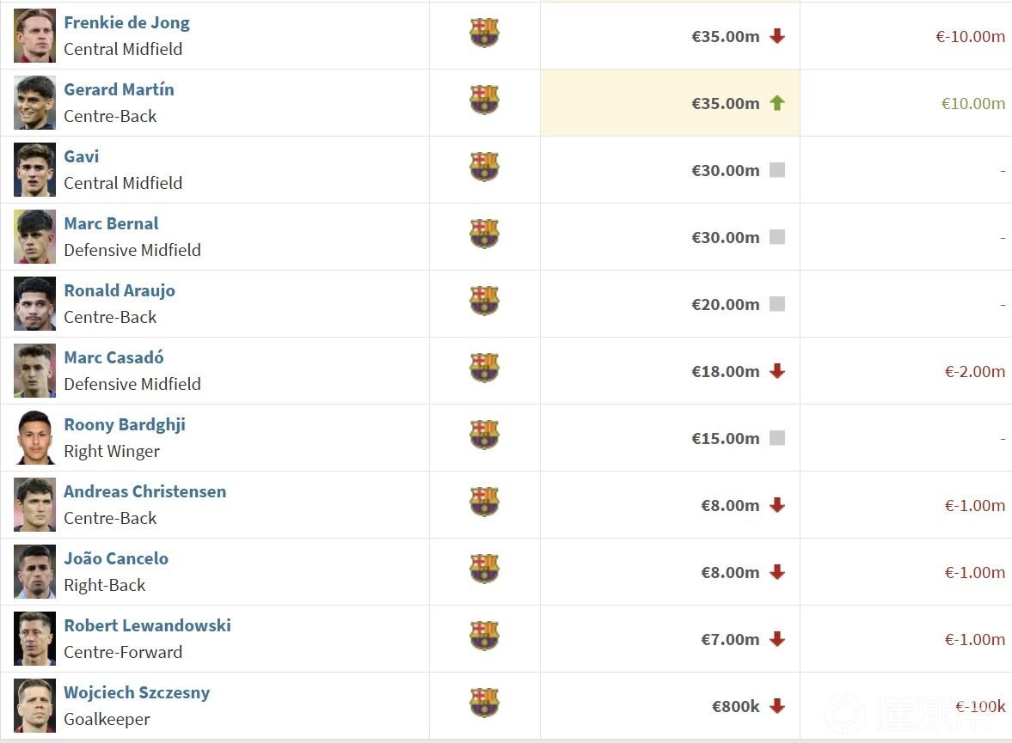Click the red down arrow next to €18.00m
The width and height of the screenshot is (1012, 743).
tap(777, 371)
